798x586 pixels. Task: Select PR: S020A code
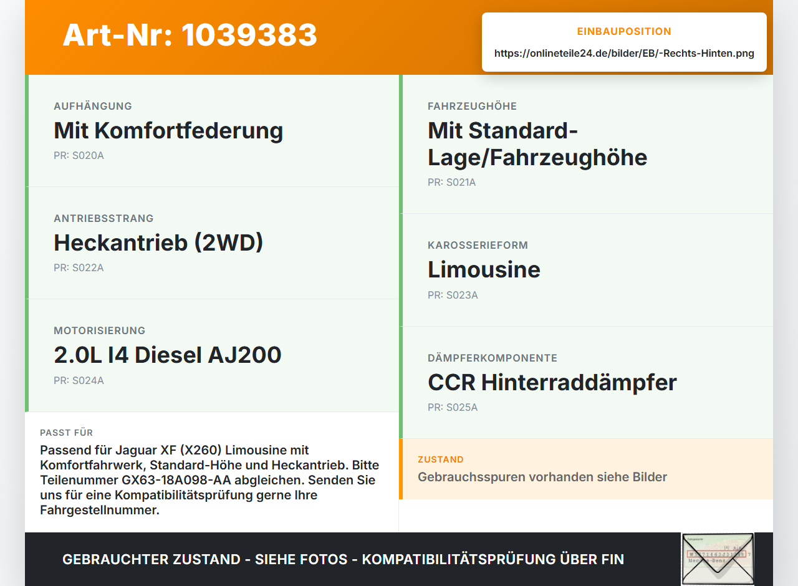click(79, 155)
